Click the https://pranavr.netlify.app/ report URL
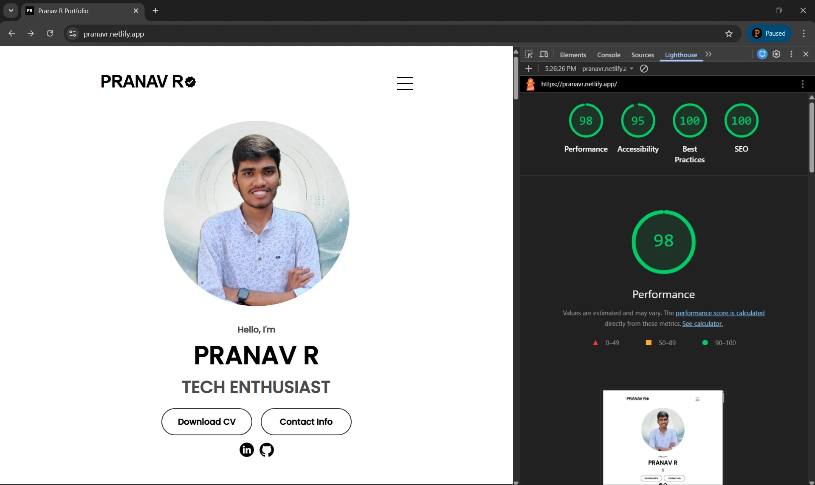Image resolution: width=815 pixels, height=485 pixels. [x=579, y=84]
